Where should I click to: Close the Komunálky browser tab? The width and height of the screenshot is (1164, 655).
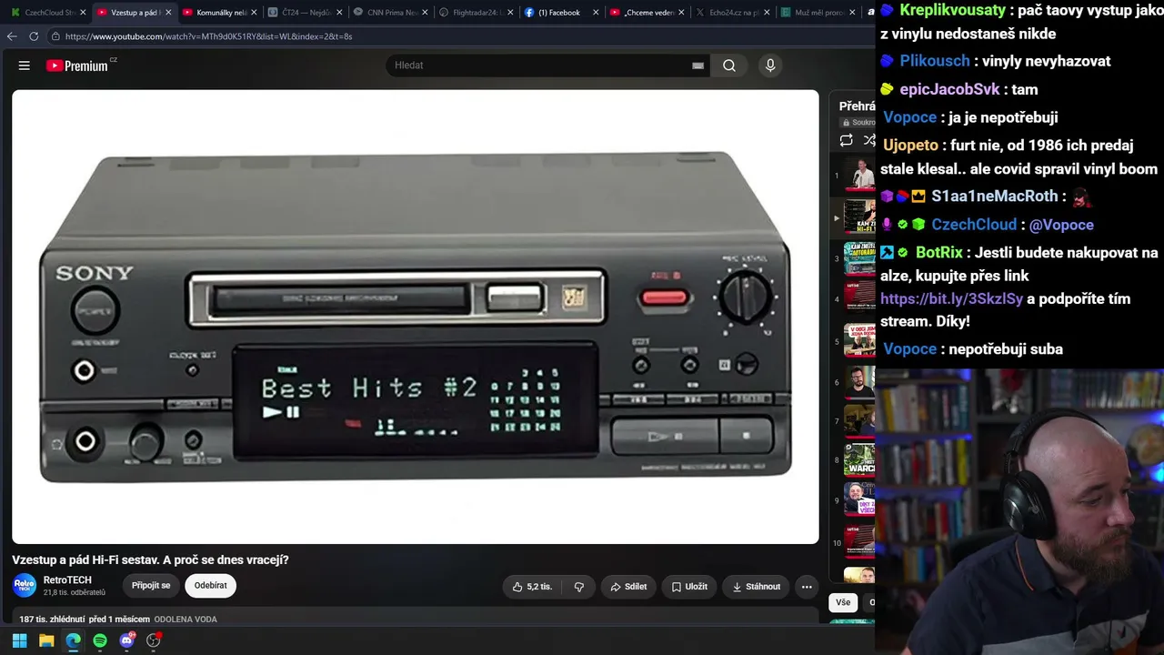pyautogui.click(x=254, y=13)
